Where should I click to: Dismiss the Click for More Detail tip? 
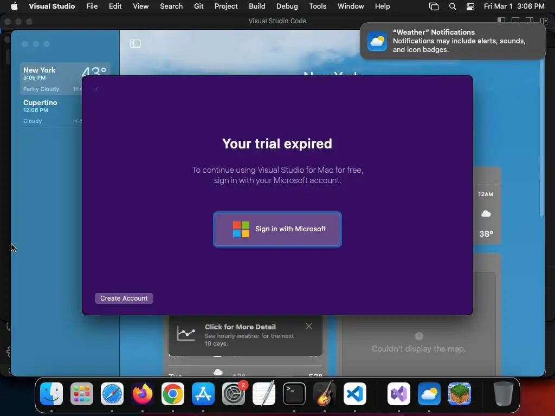click(x=308, y=326)
